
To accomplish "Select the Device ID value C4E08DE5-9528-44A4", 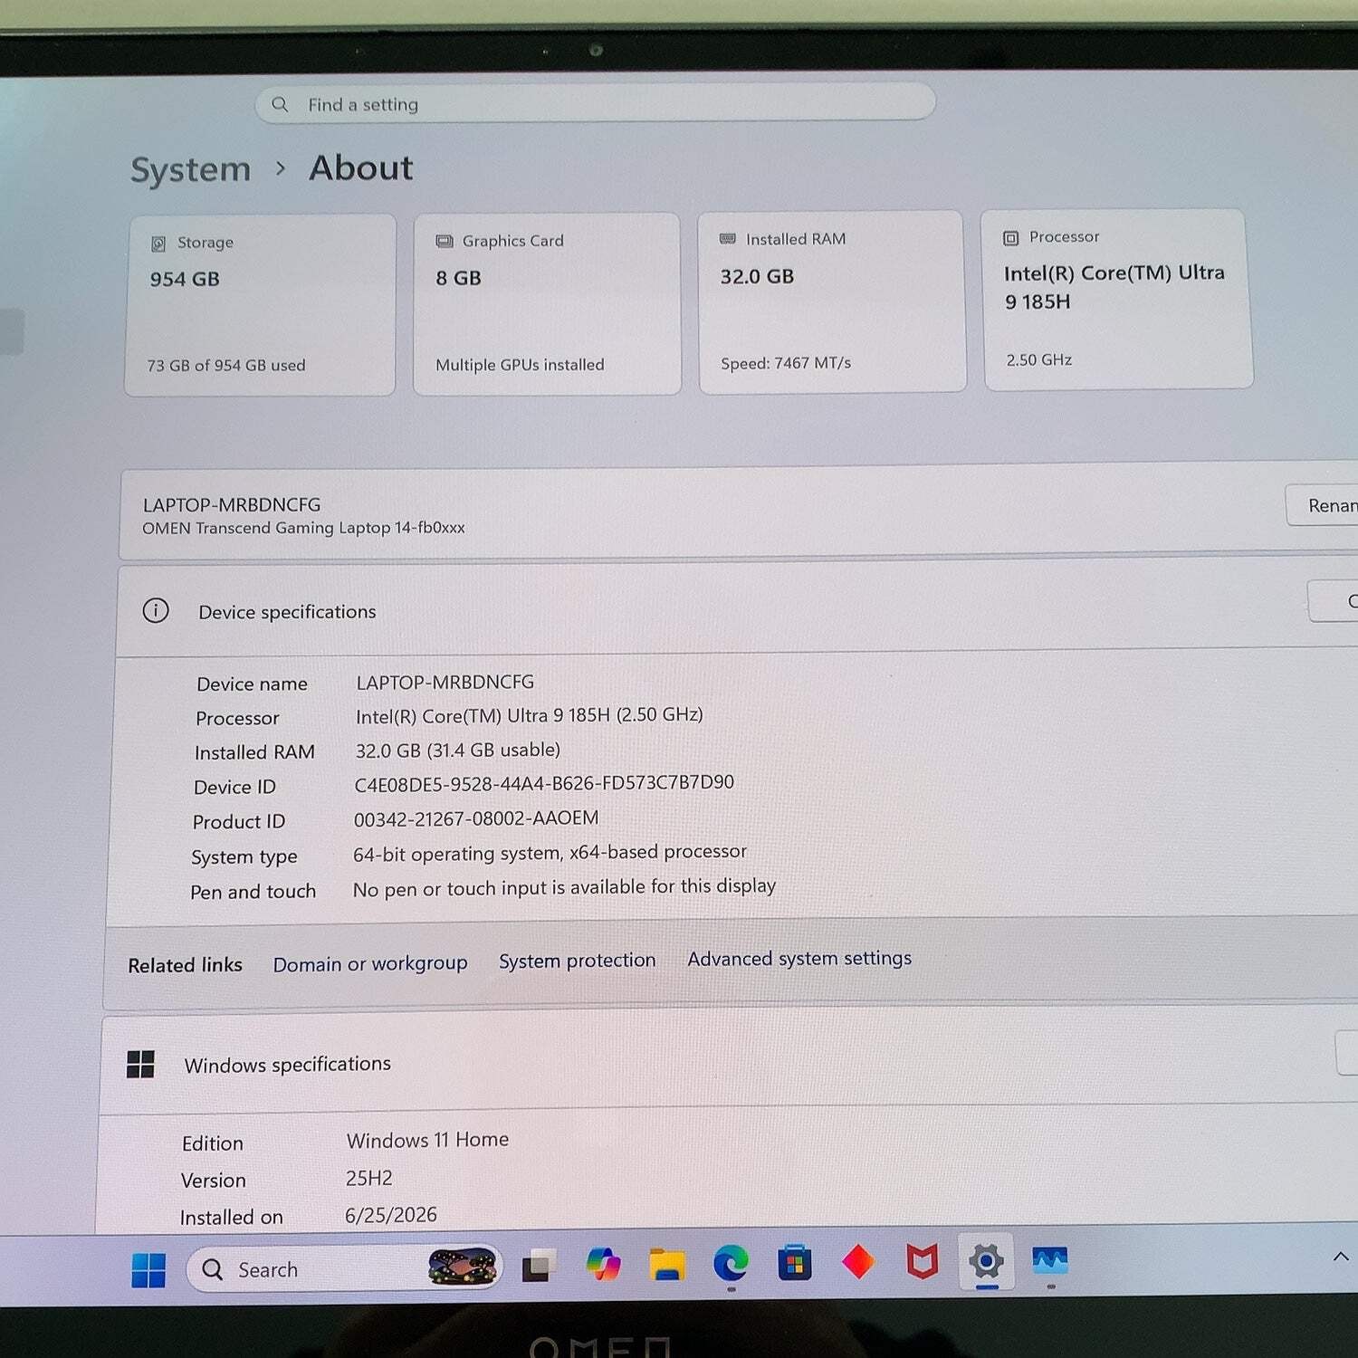I will click(x=544, y=783).
